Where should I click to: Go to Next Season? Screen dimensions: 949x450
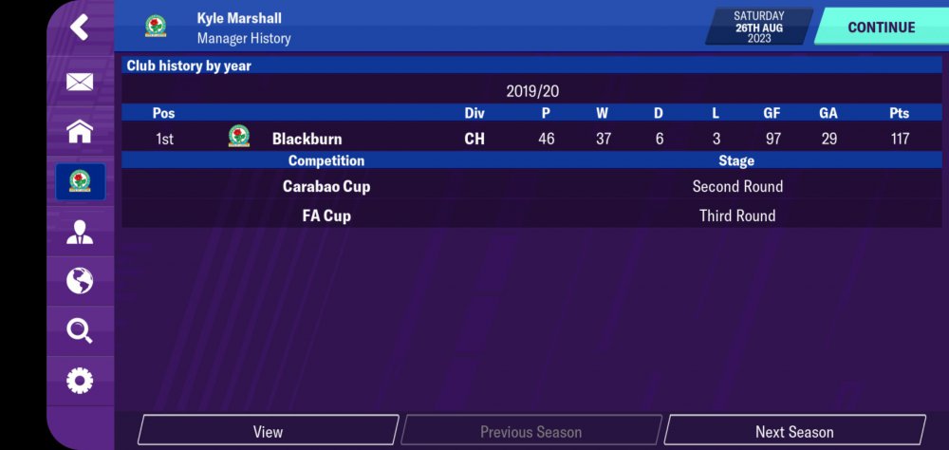[x=794, y=431]
